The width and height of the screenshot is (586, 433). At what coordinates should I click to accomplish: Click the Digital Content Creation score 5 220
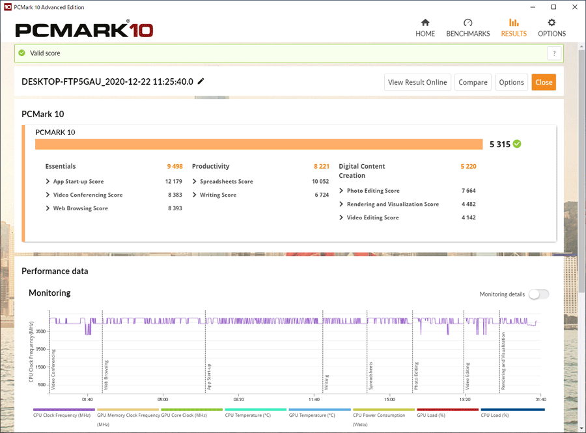[x=468, y=166]
